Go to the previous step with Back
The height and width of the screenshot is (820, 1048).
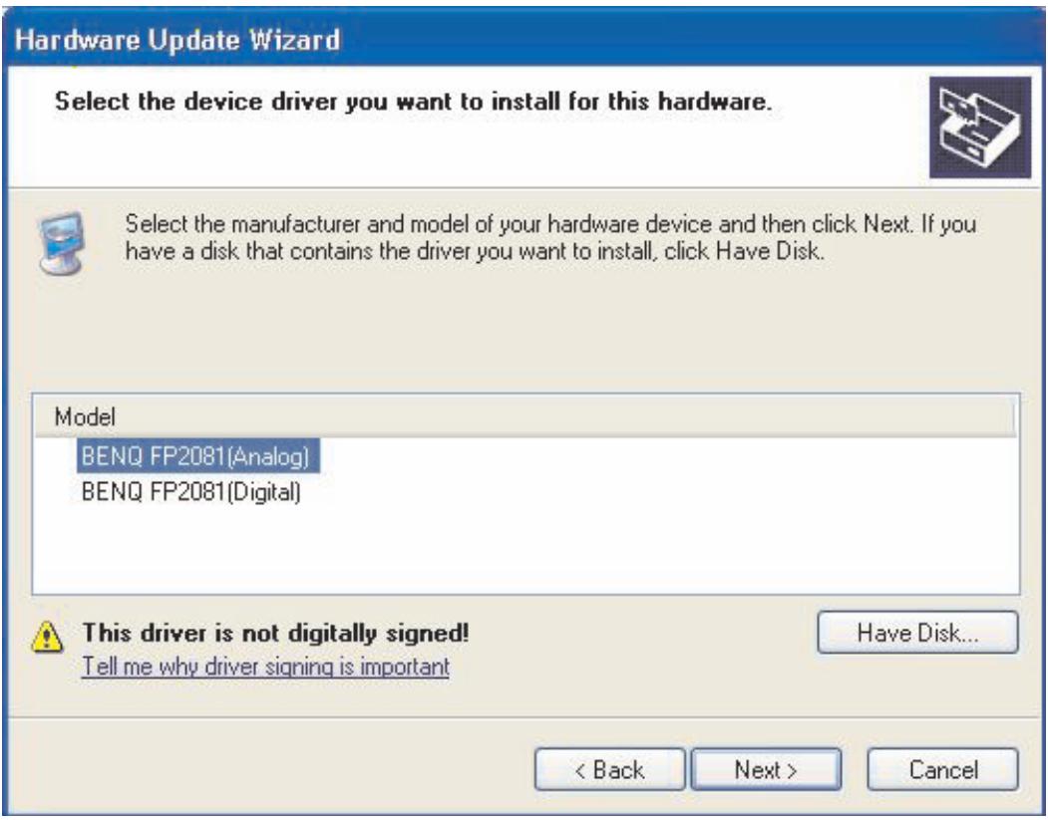[x=609, y=770]
